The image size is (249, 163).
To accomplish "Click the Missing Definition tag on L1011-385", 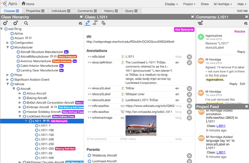I will 65,149.
